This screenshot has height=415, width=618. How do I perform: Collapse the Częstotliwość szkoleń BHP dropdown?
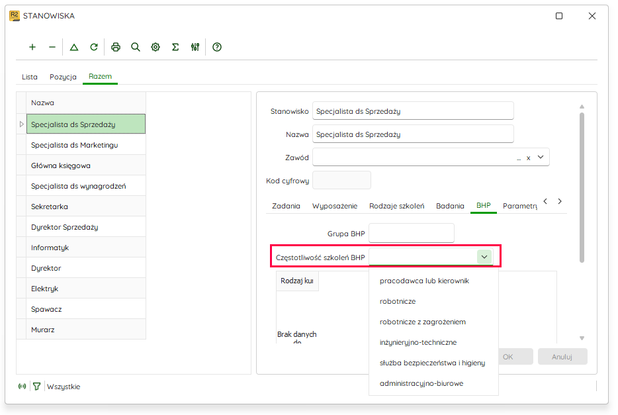(484, 257)
